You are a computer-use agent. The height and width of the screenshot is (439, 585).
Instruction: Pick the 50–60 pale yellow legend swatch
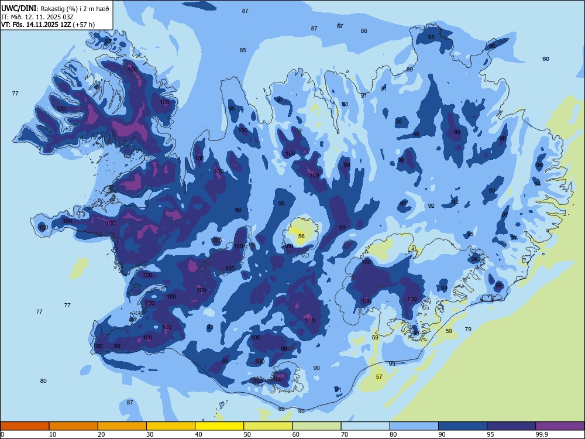click(x=268, y=426)
